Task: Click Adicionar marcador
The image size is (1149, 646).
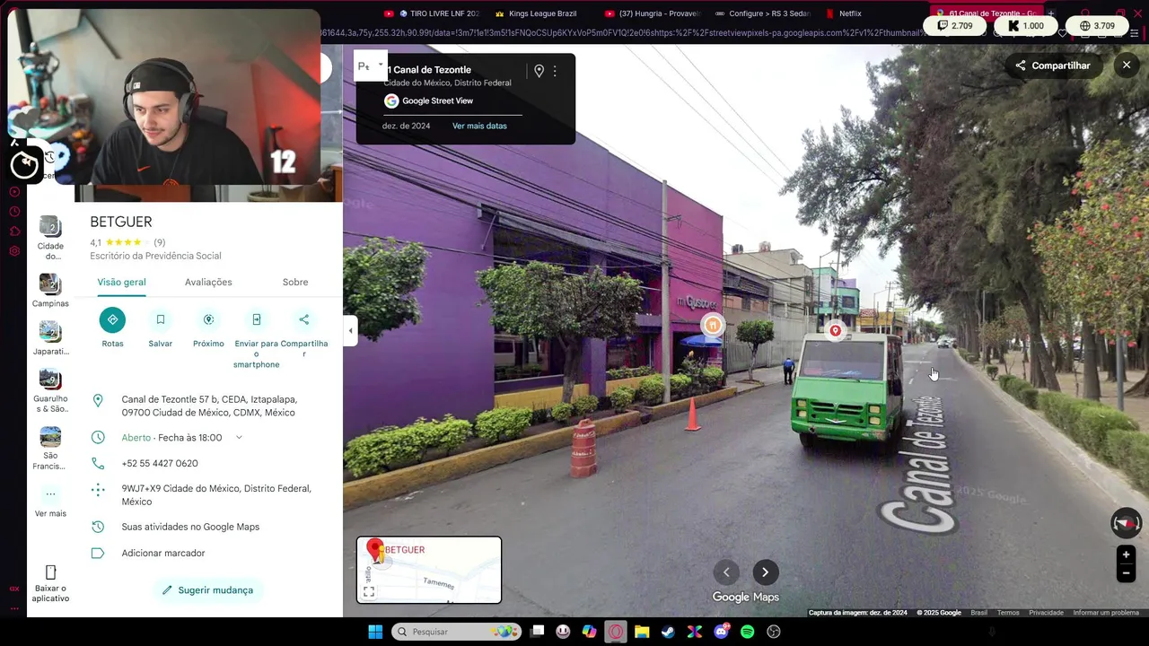Action: coord(163,554)
